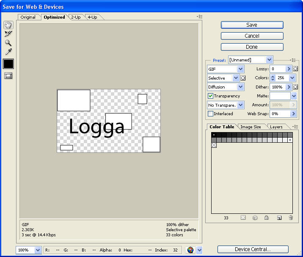Click the Matte color field

(281, 96)
